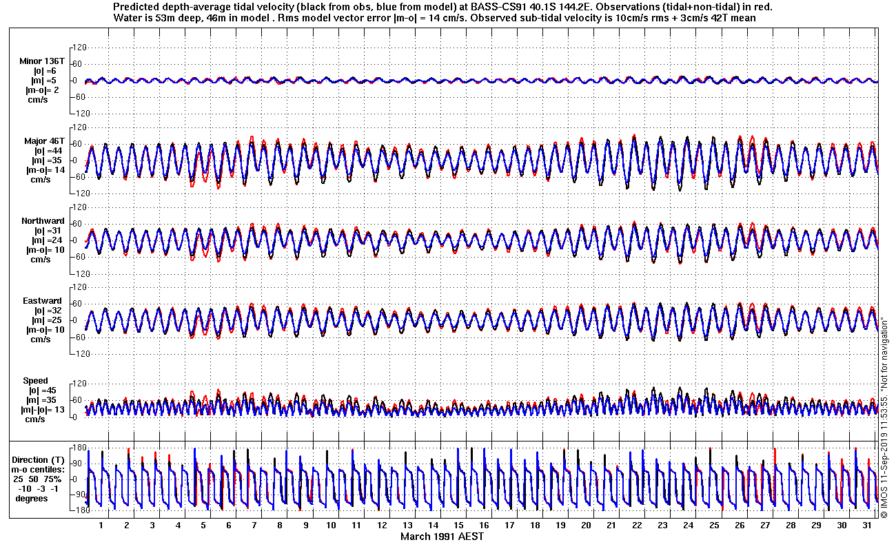Click the day 19 x-axis label

click(560, 525)
